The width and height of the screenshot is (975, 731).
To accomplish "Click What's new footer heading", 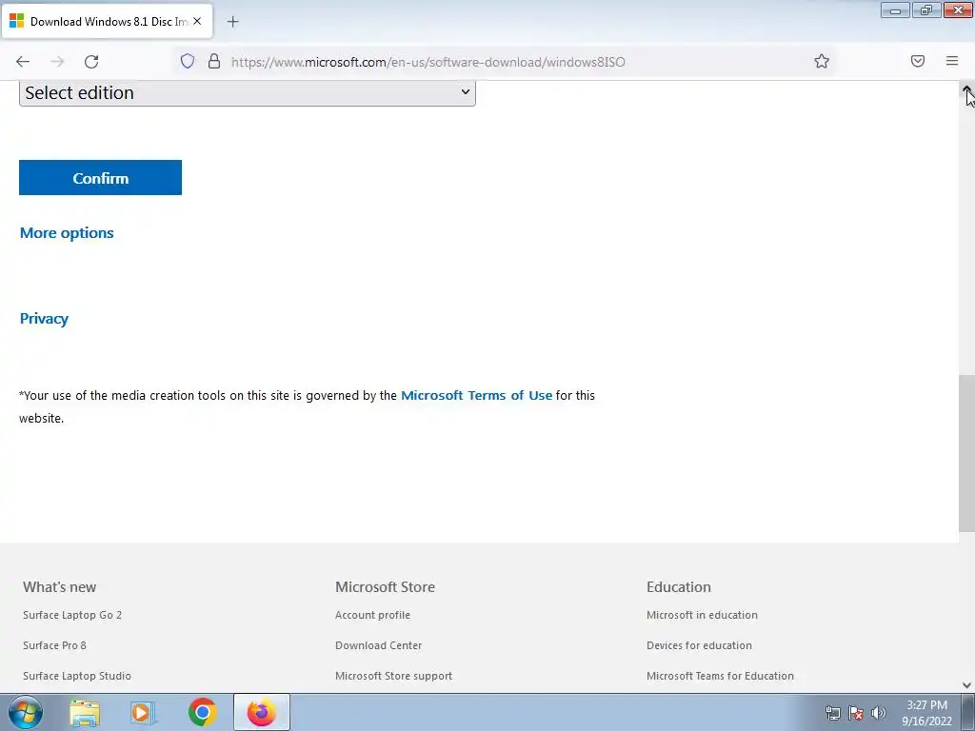I will tap(60, 586).
